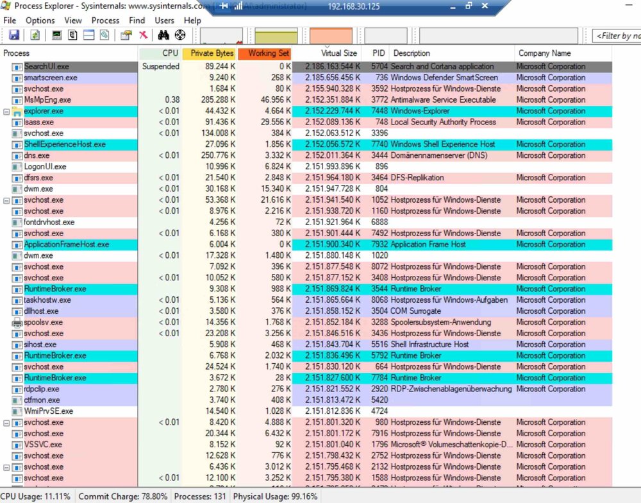The height and width of the screenshot is (503, 641).
Task: Select the MsMpEng.exe process row
Action: [47, 100]
